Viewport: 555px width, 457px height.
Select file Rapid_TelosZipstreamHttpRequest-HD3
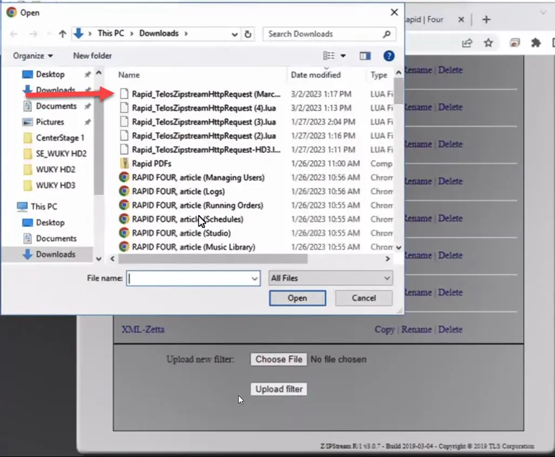click(x=206, y=150)
